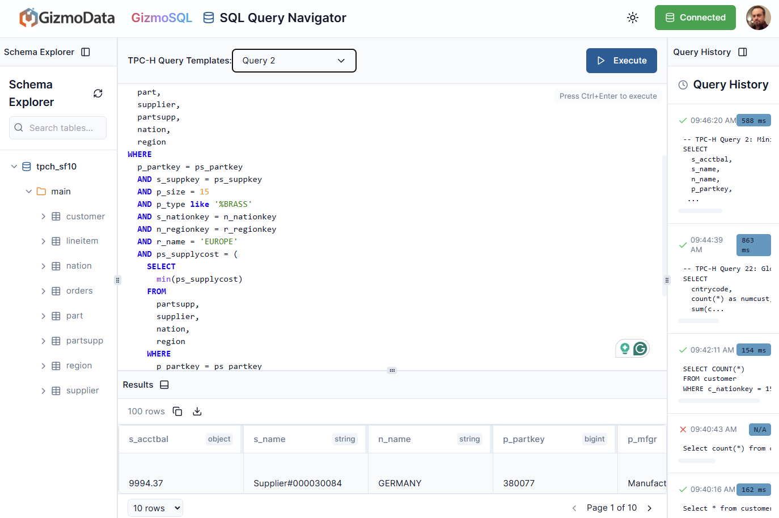This screenshot has width=779, height=518.
Task: Copy the query results
Action: 177,411
